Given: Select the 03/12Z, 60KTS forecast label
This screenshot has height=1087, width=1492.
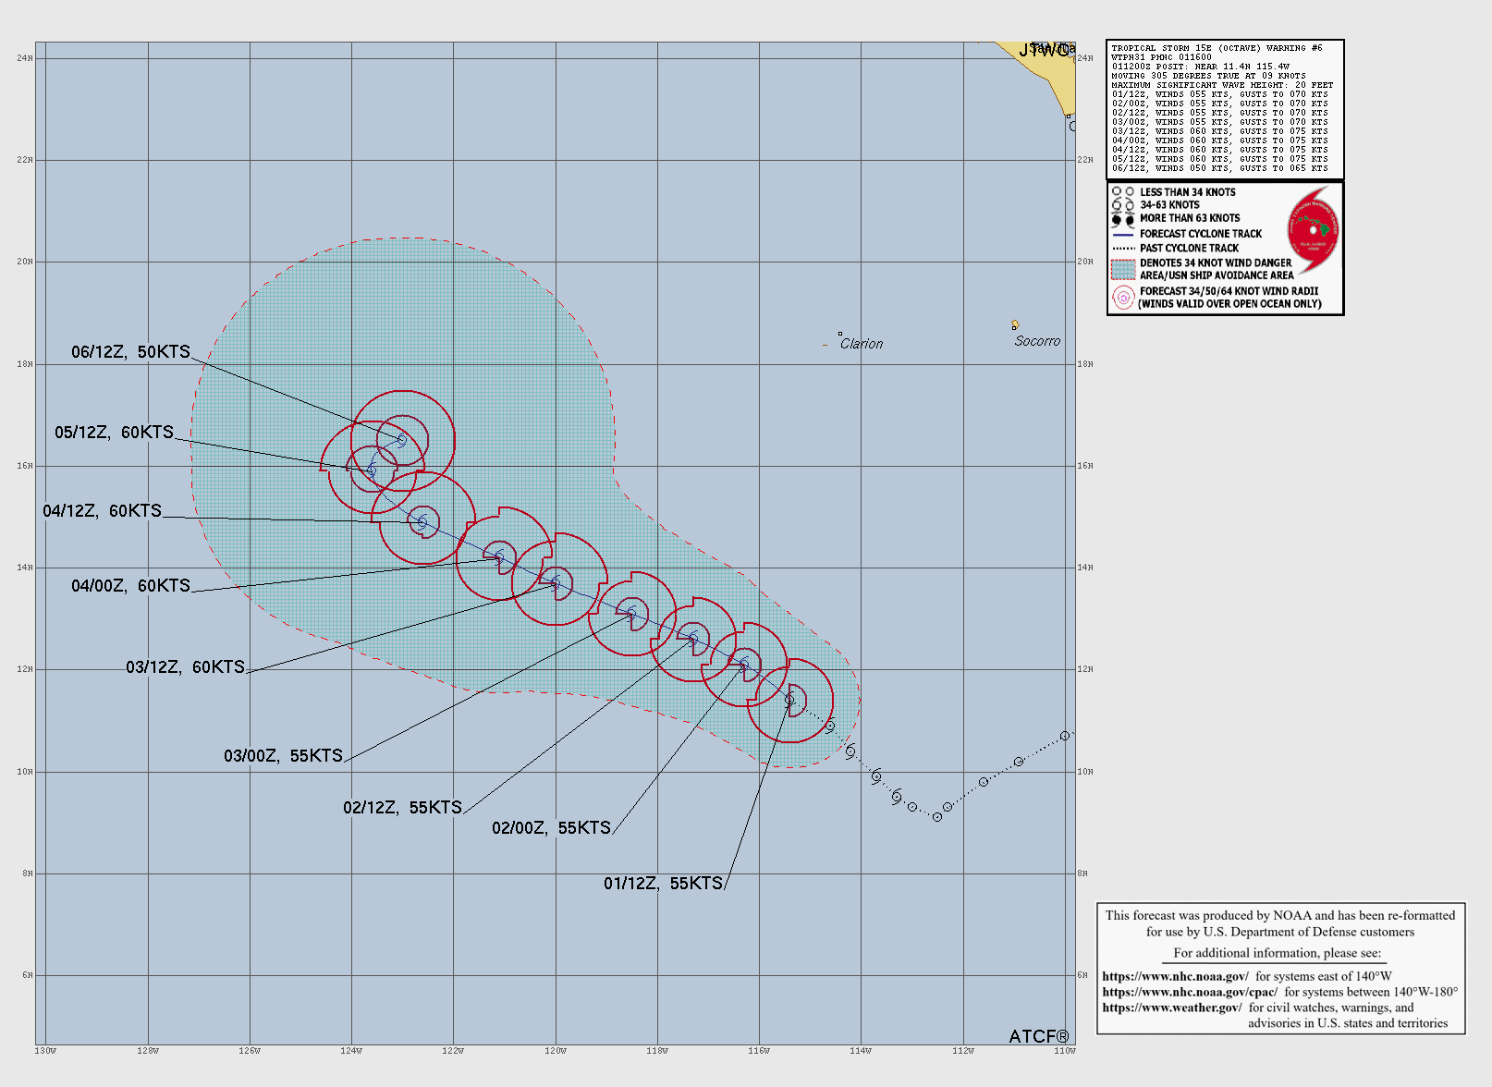Looking at the screenshot, I should 185,667.
